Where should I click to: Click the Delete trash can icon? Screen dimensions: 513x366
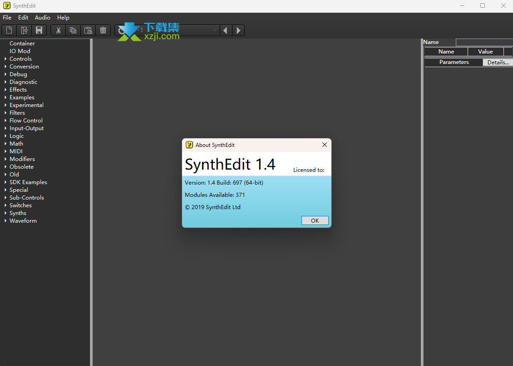(x=103, y=30)
